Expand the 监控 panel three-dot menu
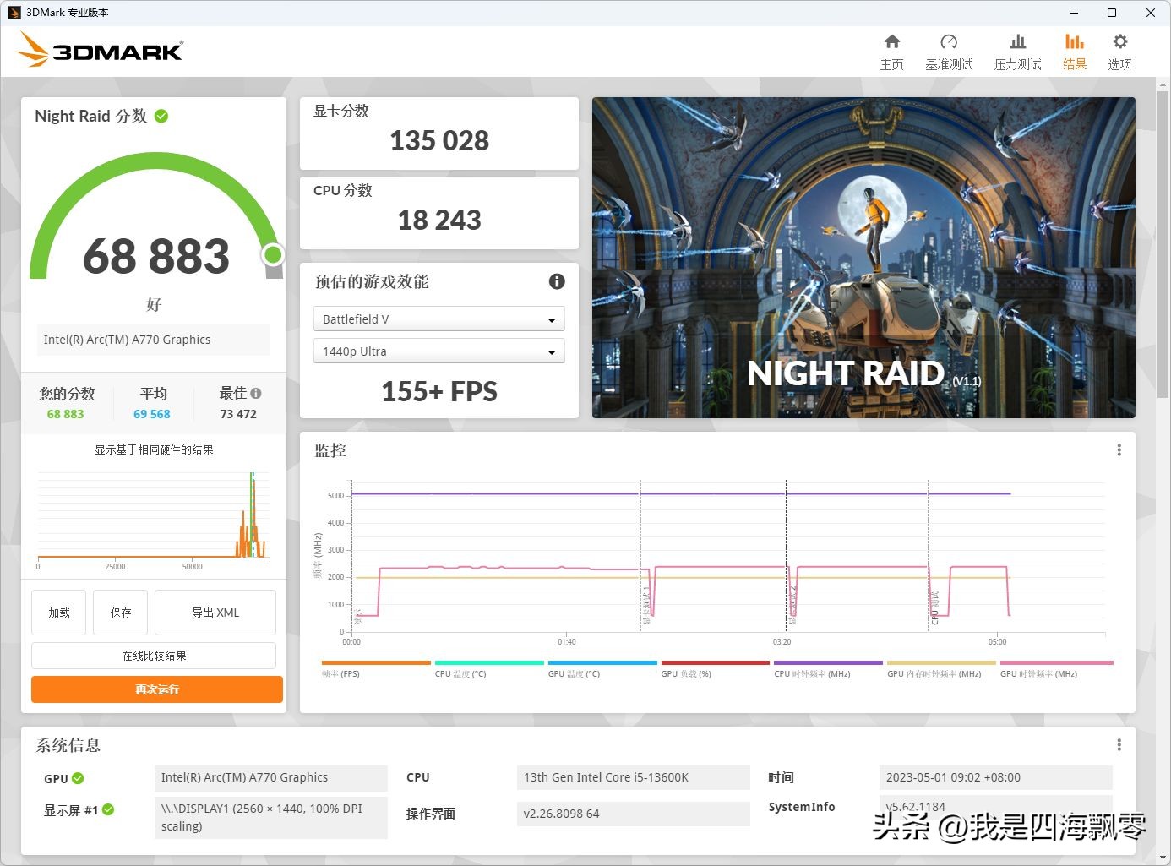1171x866 pixels. coord(1119,449)
